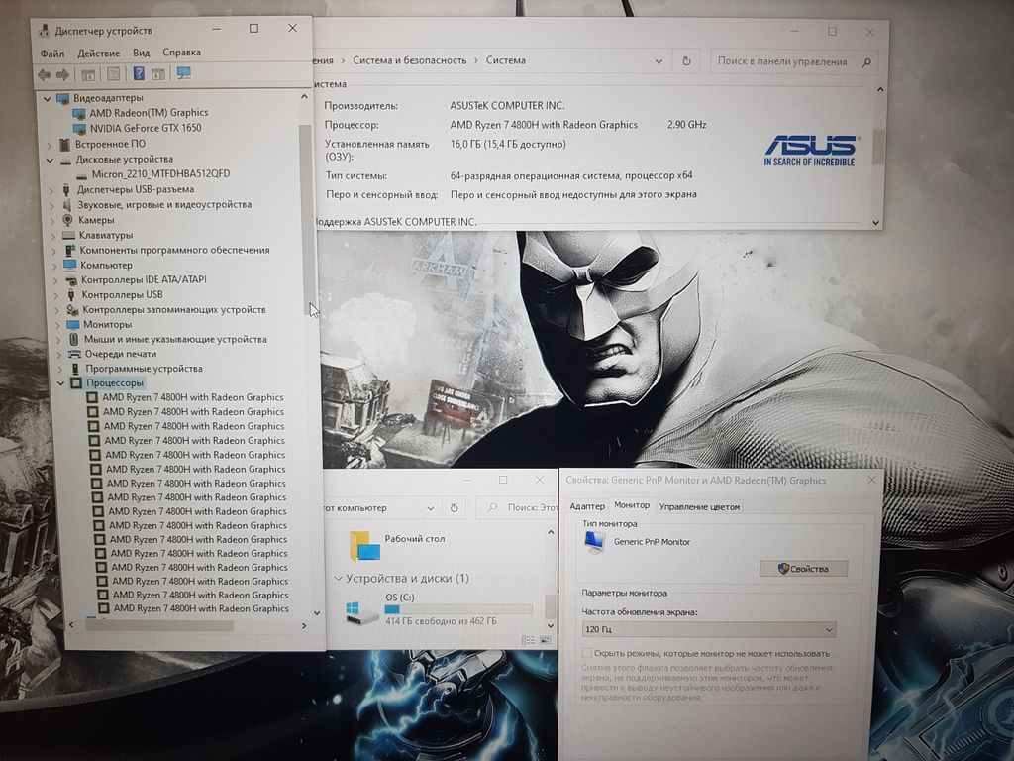The height and width of the screenshot is (761, 1014).
Task: Open the Файл menu
Action: (52, 54)
